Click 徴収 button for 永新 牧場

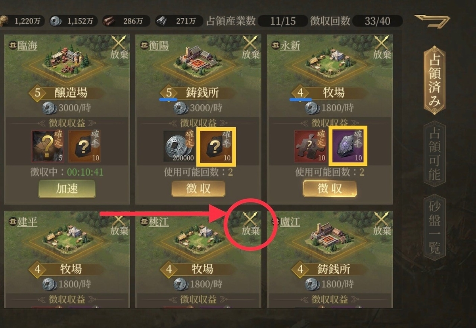[330, 189]
